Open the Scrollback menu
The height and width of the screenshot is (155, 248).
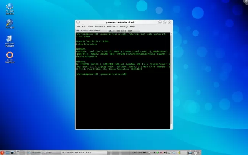coord(100,27)
